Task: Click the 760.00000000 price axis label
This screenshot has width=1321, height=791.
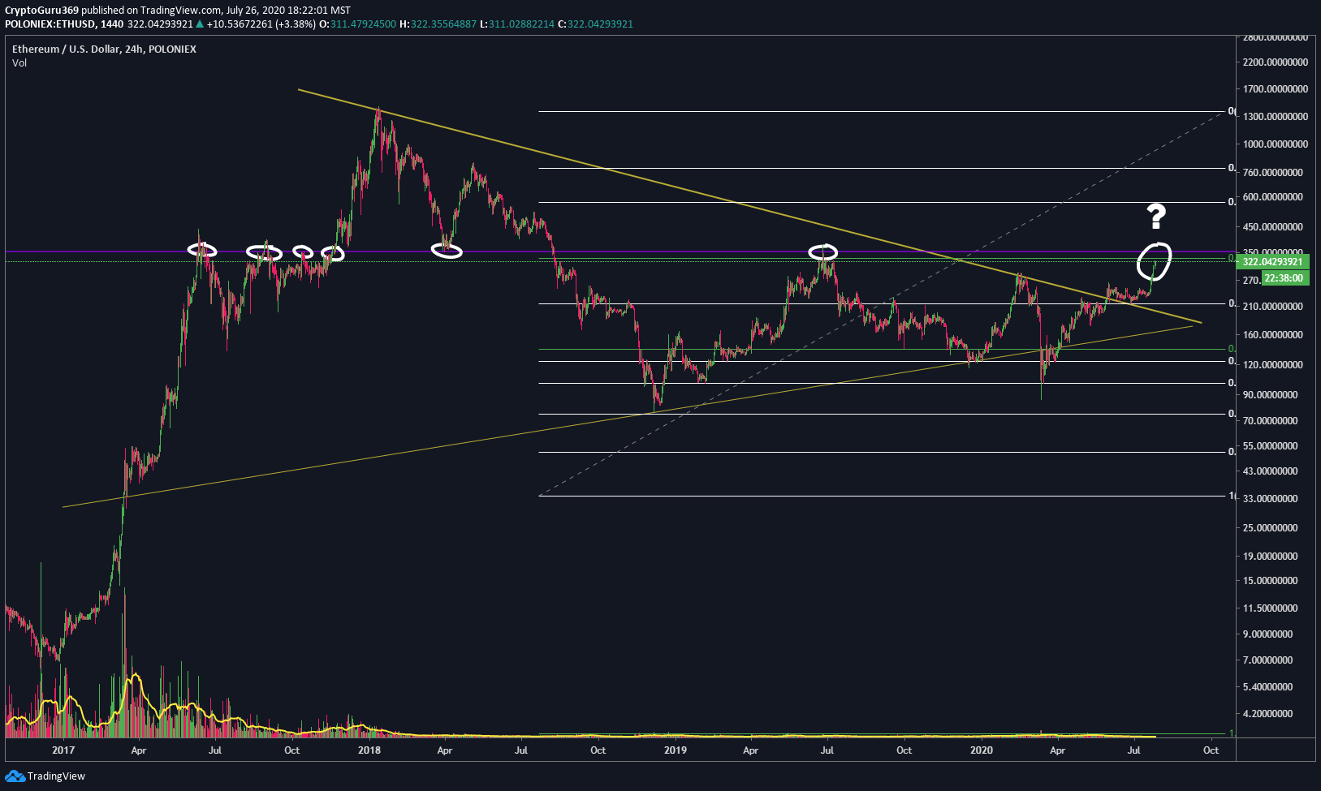Action: pyautogui.click(x=1273, y=173)
